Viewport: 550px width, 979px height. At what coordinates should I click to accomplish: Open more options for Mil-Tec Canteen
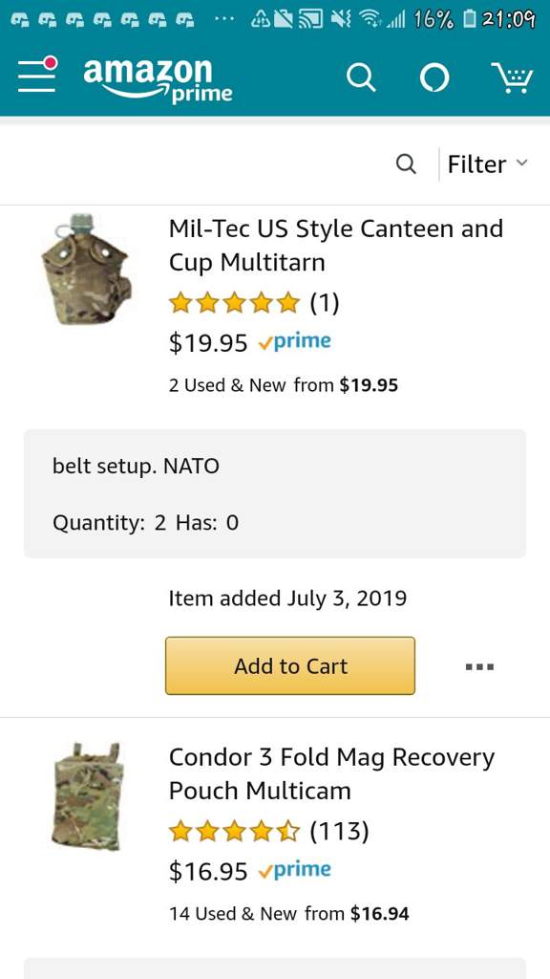tap(479, 666)
